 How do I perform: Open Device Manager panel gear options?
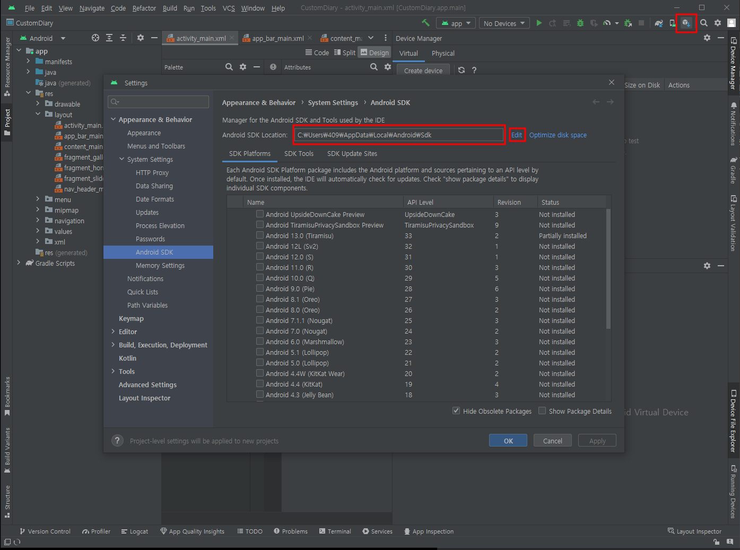707,38
